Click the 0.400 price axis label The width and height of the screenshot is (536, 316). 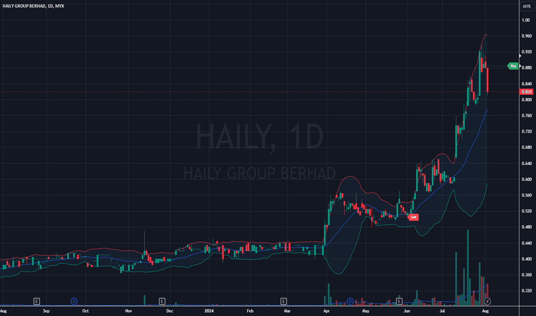point(526,259)
